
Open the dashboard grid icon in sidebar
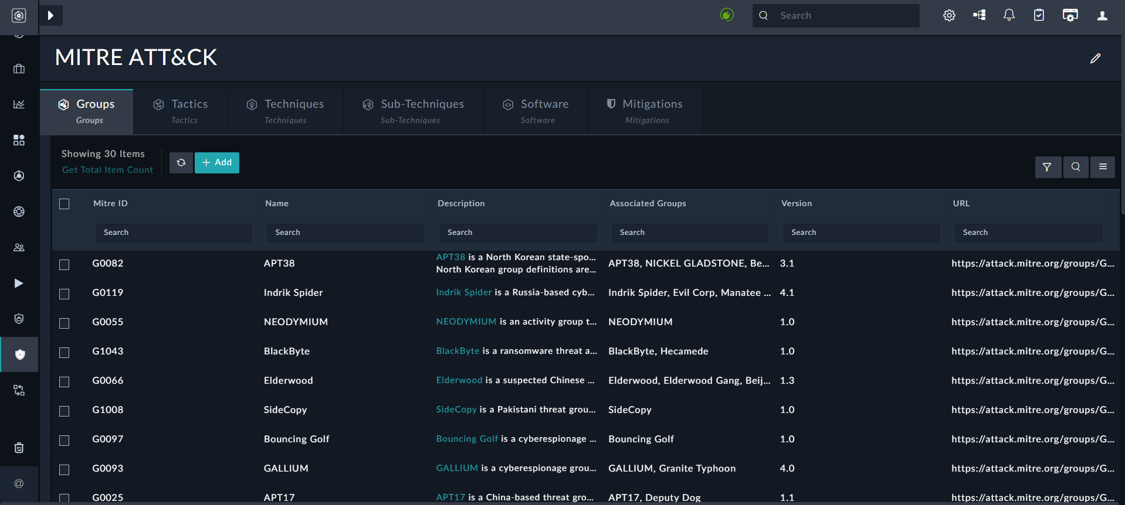point(19,140)
